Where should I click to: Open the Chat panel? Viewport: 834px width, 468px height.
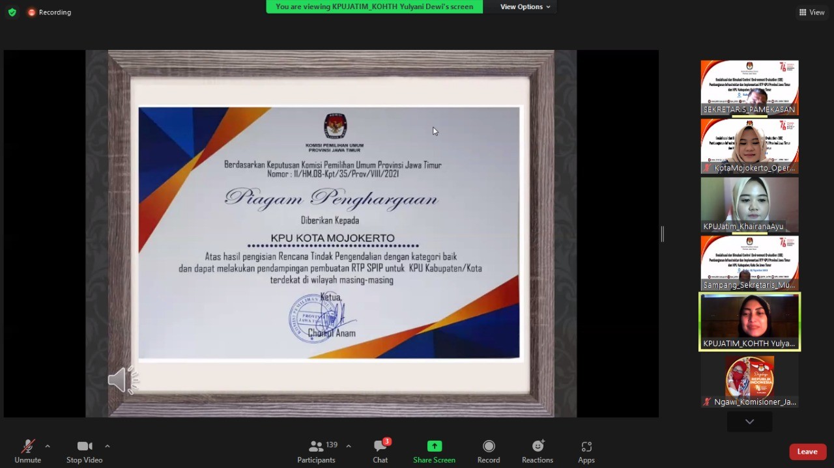pyautogui.click(x=381, y=451)
